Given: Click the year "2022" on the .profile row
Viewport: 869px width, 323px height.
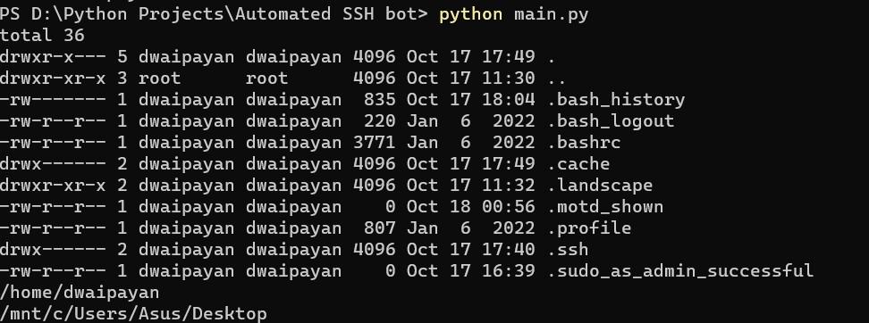Looking at the screenshot, I should click(514, 228).
